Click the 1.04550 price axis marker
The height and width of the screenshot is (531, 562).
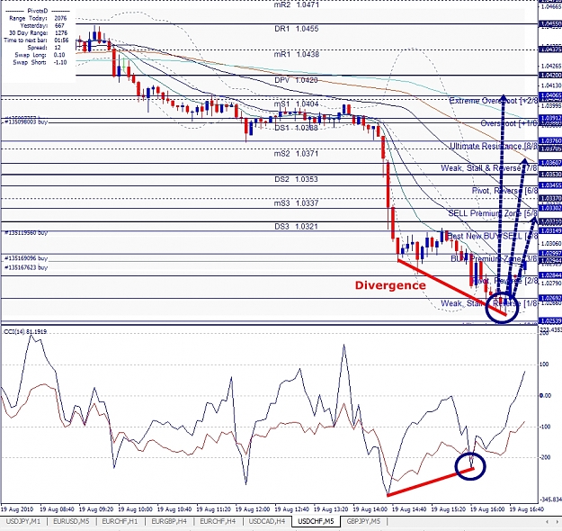(550, 24)
